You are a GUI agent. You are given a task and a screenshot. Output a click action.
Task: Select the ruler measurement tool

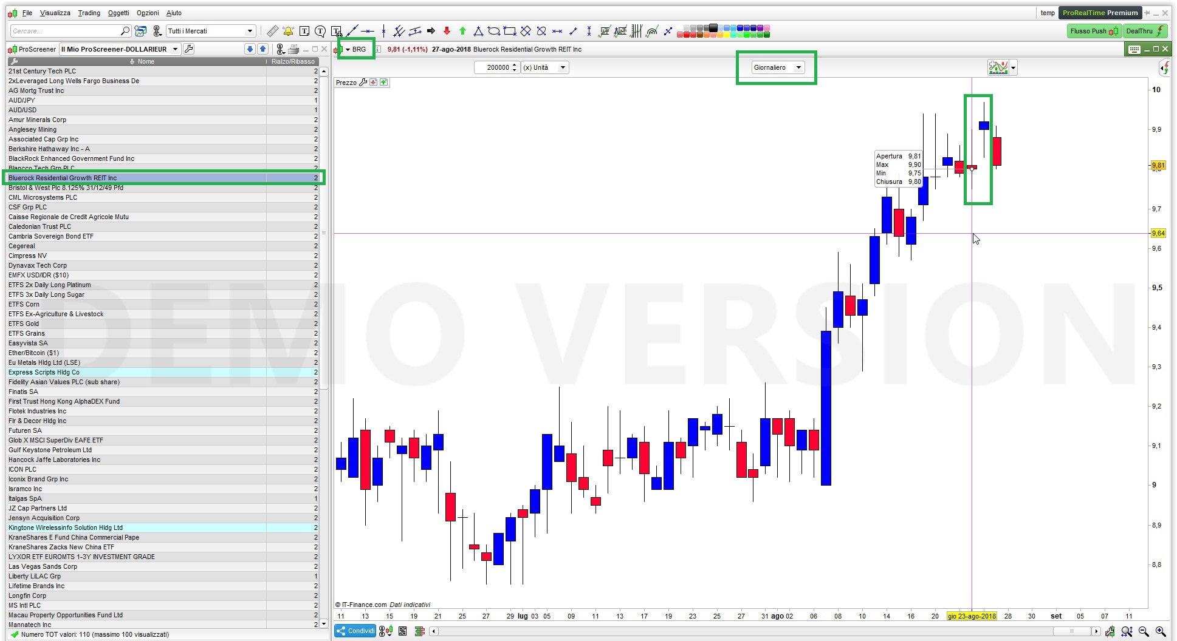(272, 31)
